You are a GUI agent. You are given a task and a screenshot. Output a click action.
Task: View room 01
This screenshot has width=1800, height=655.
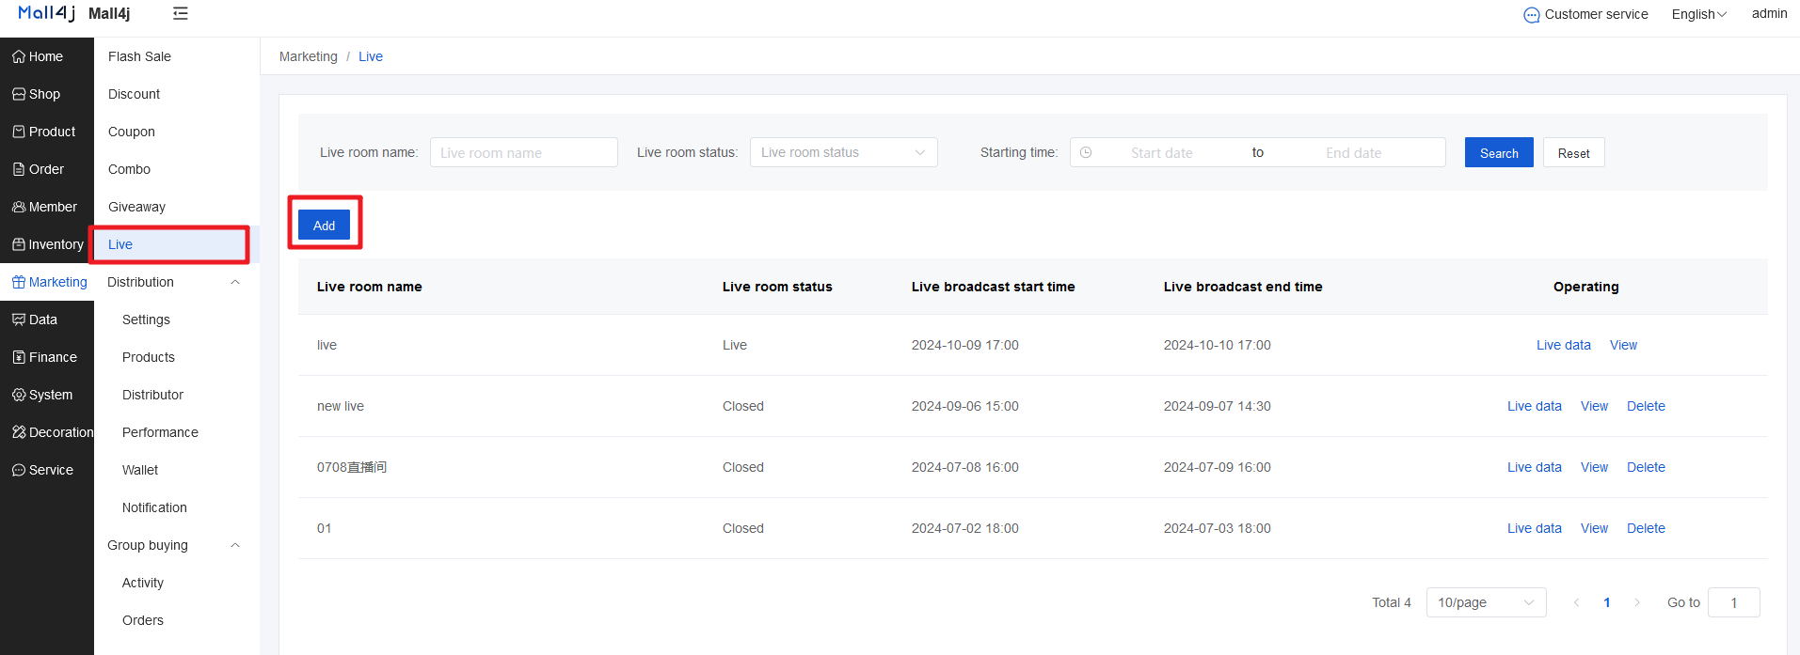pos(1594,528)
